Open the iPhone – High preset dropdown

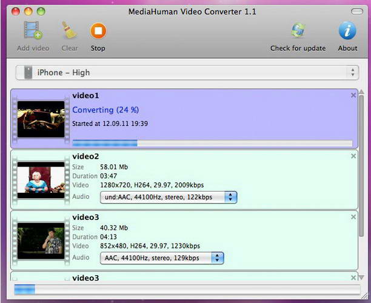point(187,72)
